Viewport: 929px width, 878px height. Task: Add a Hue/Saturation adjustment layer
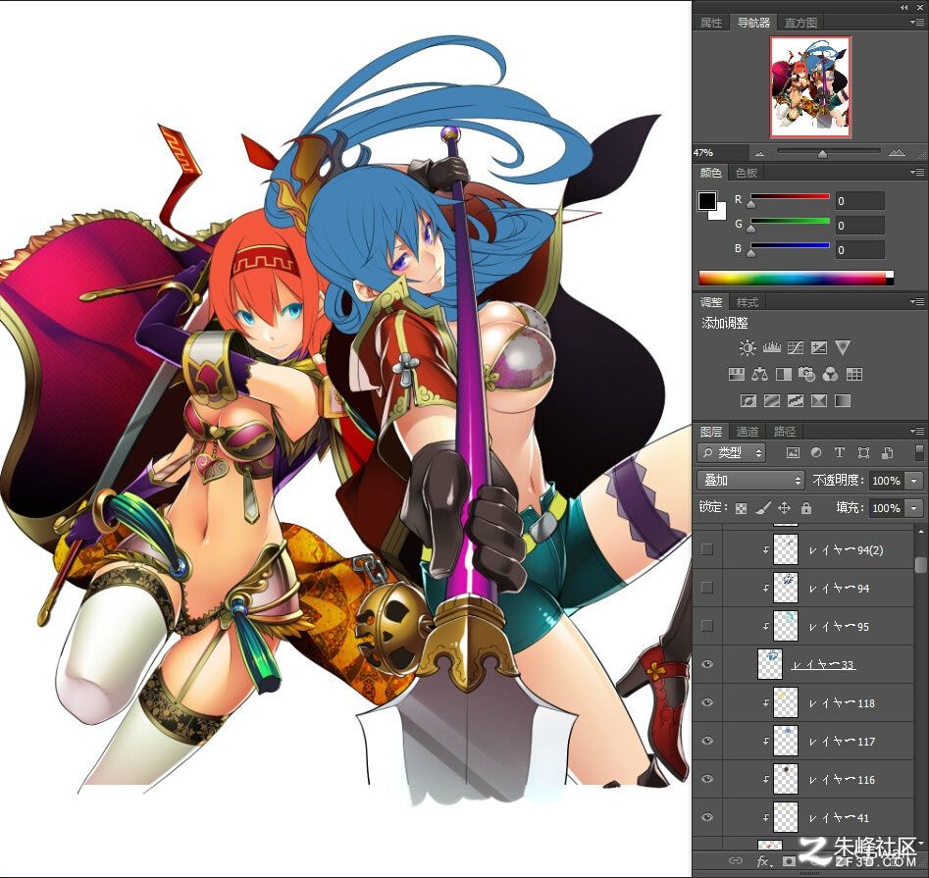[737, 375]
